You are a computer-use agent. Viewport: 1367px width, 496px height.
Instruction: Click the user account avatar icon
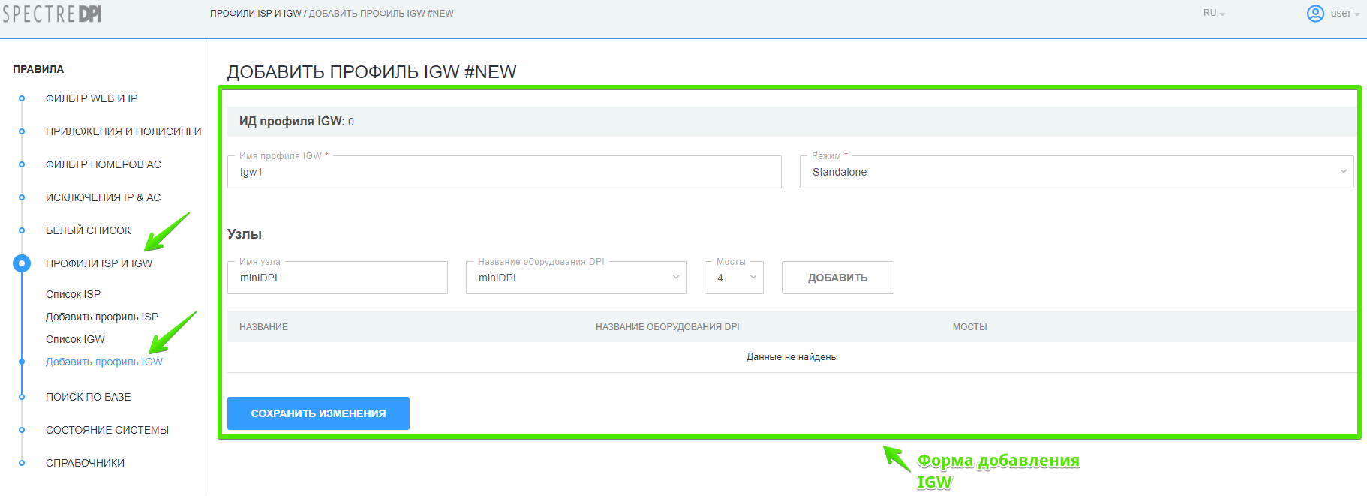[1315, 14]
